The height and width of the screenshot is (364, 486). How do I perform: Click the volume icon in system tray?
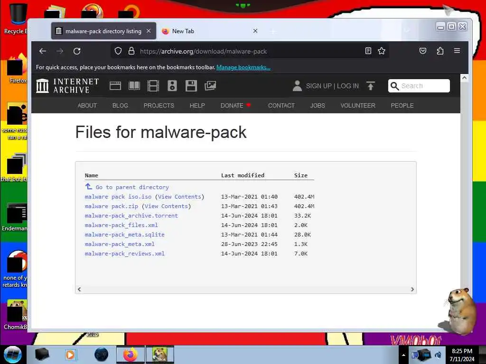point(438,355)
